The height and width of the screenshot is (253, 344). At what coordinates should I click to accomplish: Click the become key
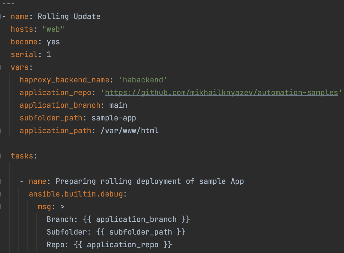(x=24, y=42)
